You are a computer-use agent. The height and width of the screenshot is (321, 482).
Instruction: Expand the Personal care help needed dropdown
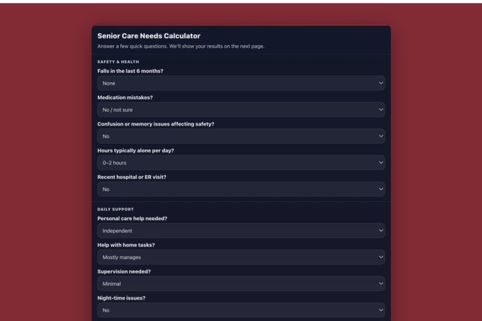coord(241,231)
